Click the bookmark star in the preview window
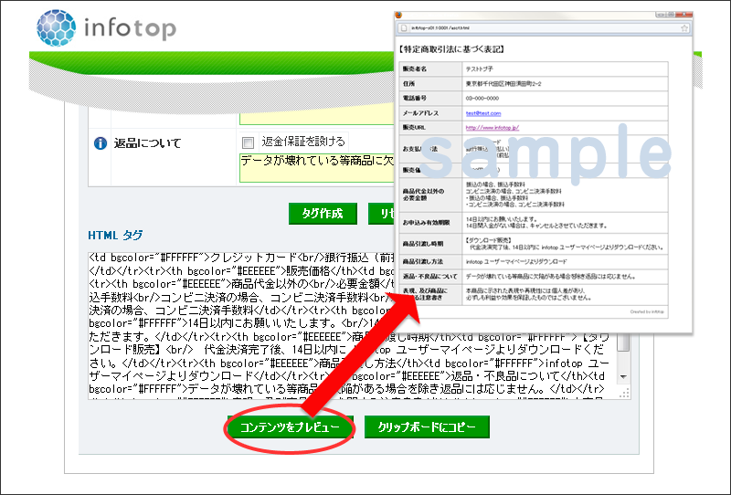 pos(683,28)
